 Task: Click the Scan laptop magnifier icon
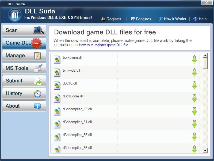tap(39, 30)
